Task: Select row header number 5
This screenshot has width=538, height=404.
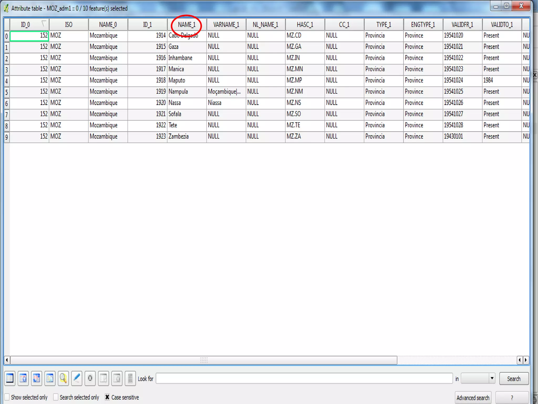Action: coord(7,92)
